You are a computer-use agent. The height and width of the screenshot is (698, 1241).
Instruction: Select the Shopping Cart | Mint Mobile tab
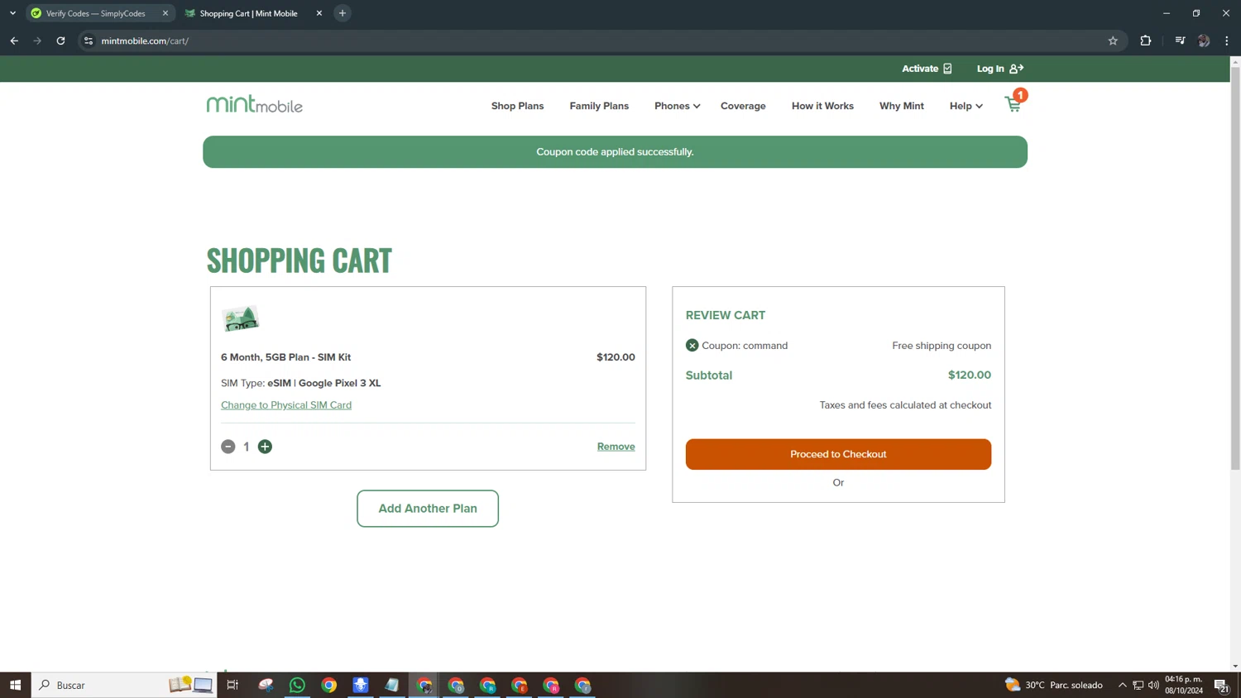pos(253,13)
